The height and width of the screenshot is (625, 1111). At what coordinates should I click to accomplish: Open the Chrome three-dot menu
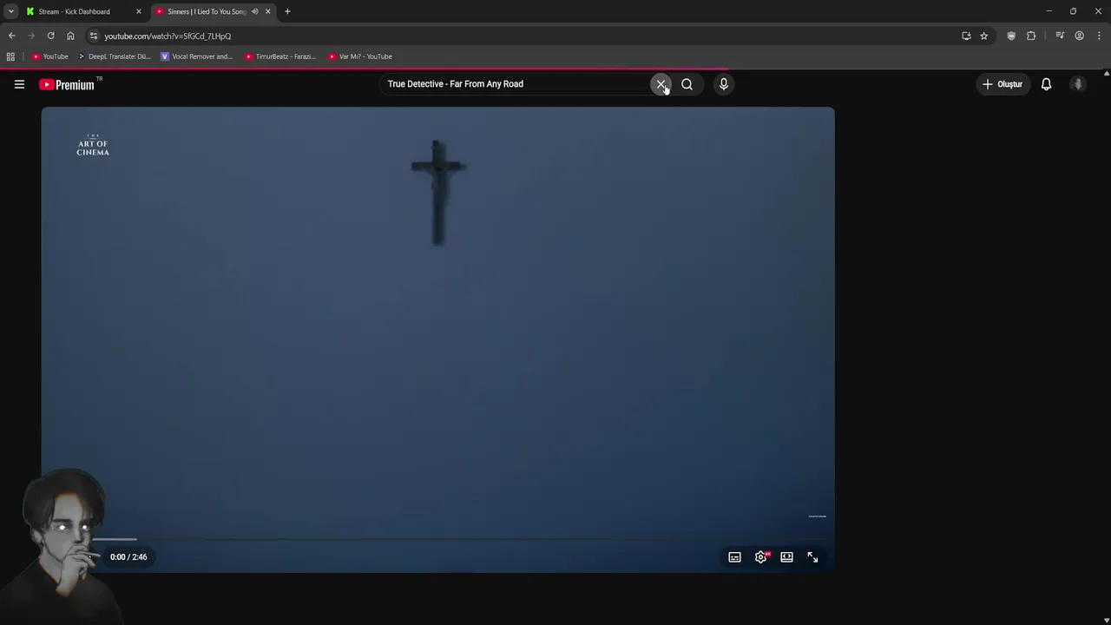point(1099,36)
